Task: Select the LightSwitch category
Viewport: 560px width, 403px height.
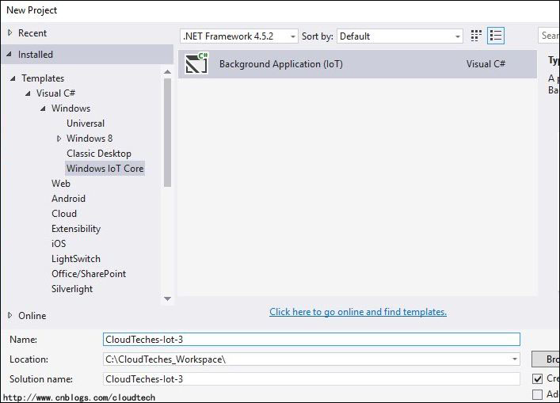Action: click(76, 259)
